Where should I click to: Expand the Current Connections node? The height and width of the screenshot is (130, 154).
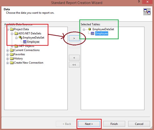click(8, 51)
